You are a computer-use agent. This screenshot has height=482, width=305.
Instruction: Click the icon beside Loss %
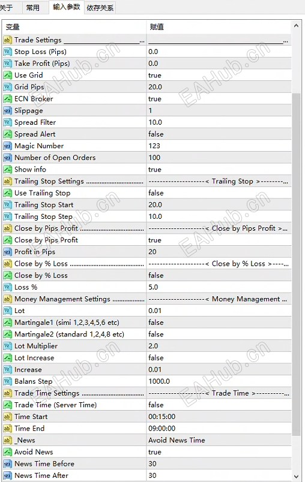pos(7,287)
